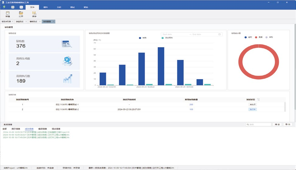Close the 缺陷管理 tab

click(x=54, y=22)
